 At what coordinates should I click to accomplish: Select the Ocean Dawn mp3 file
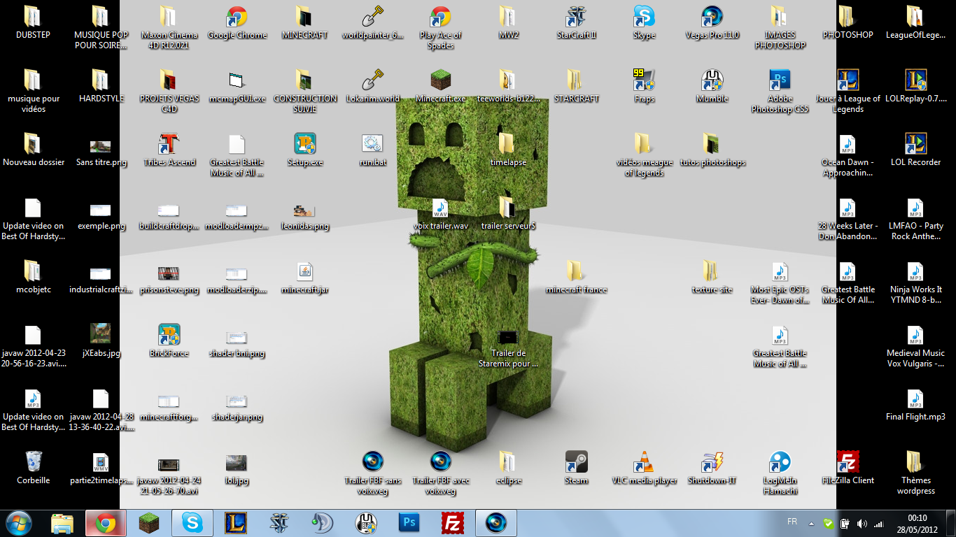click(848, 155)
